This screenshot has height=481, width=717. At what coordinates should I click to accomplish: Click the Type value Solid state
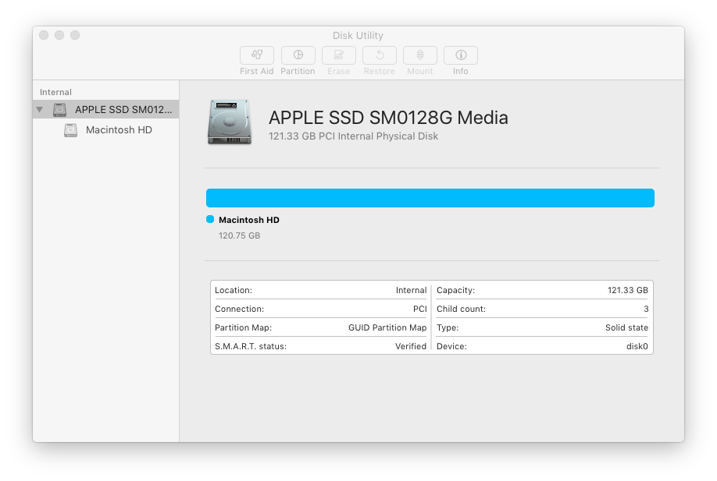click(627, 327)
